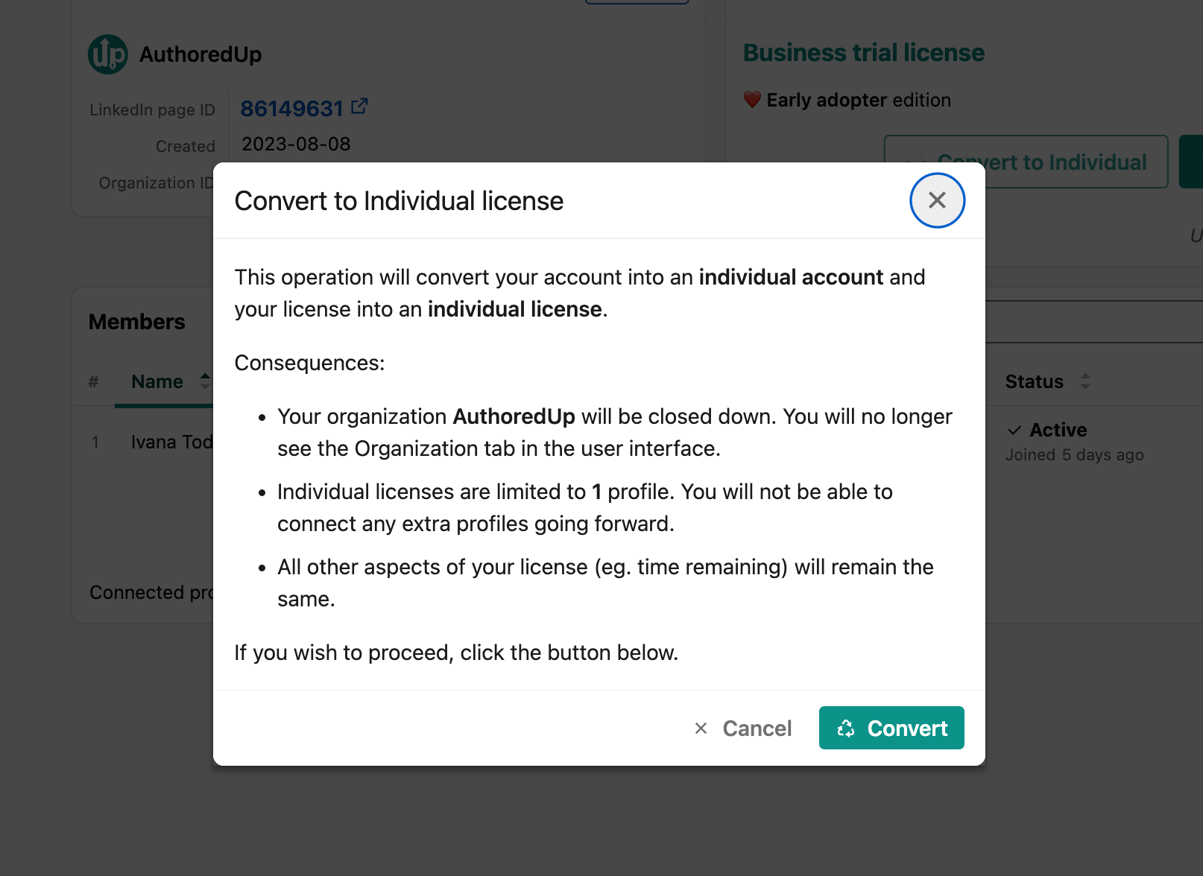
Task: Click the AuthoredUp logo icon
Action: click(108, 54)
